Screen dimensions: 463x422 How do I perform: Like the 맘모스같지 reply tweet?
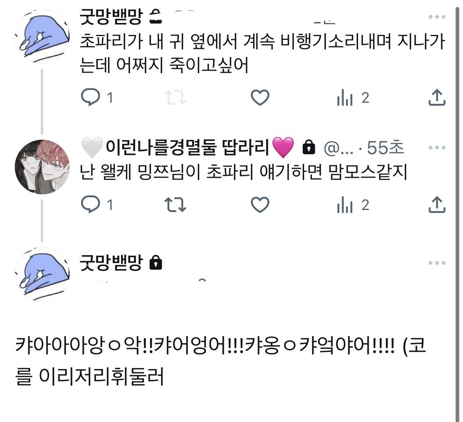pos(260,205)
